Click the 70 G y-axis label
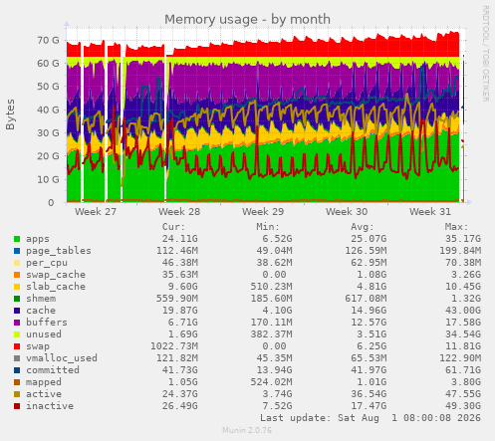The height and width of the screenshot is (441, 495). 48,40
